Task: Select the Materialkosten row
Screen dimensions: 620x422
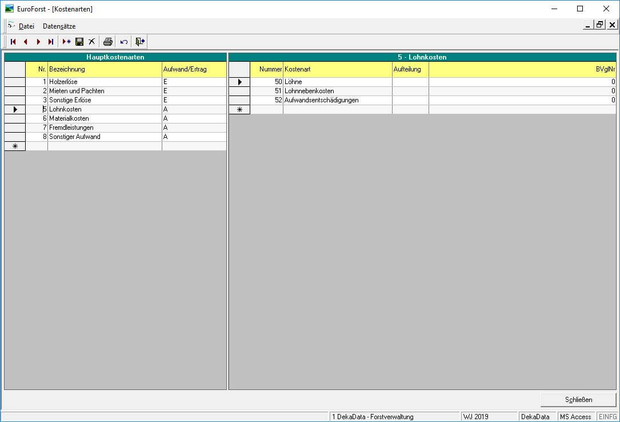Action: click(x=115, y=118)
